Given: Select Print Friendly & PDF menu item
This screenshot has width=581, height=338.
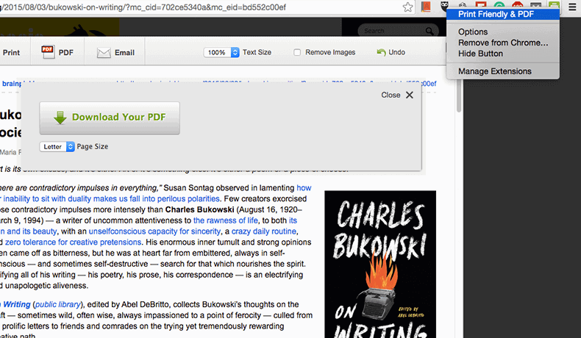Looking at the screenshot, I should [503, 15].
